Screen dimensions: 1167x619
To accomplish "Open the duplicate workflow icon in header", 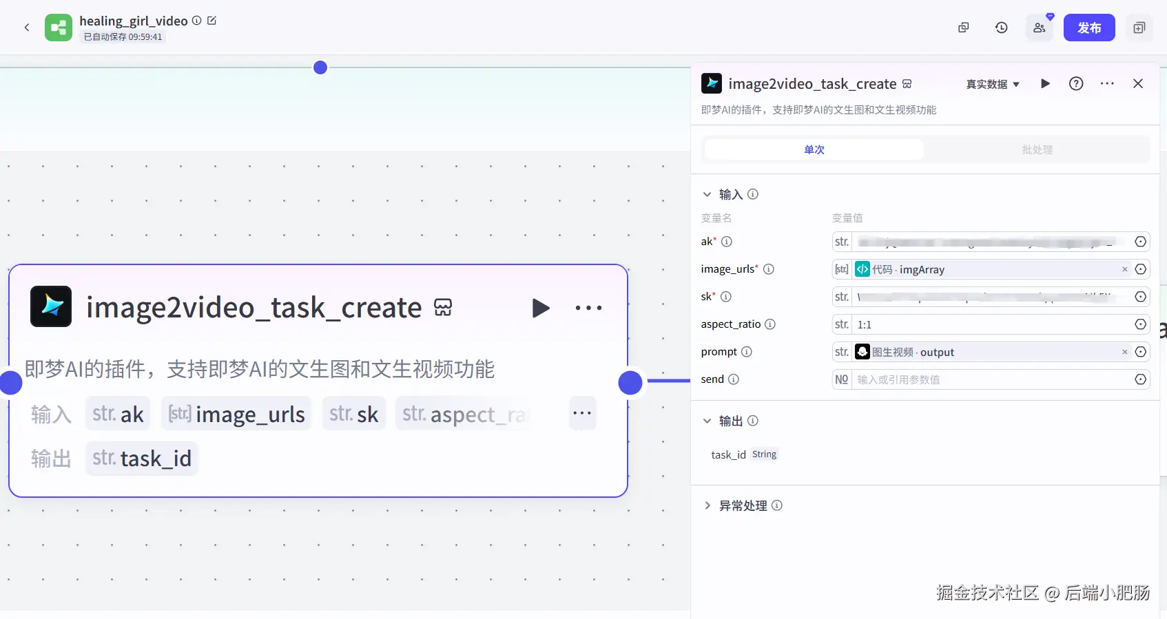I will point(964,28).
